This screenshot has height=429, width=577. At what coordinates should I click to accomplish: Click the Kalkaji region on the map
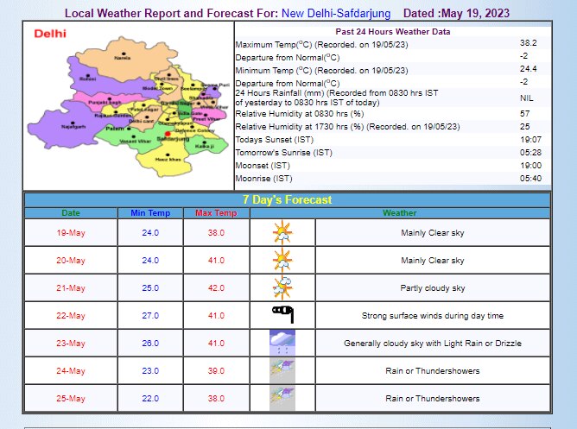coord(203,147)
